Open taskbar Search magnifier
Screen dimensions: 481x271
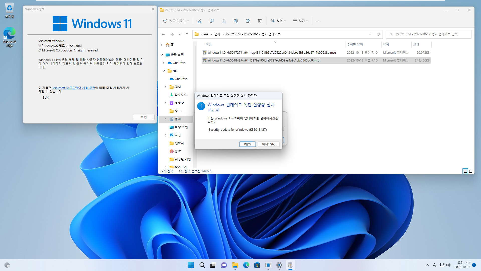coord(202,265)
